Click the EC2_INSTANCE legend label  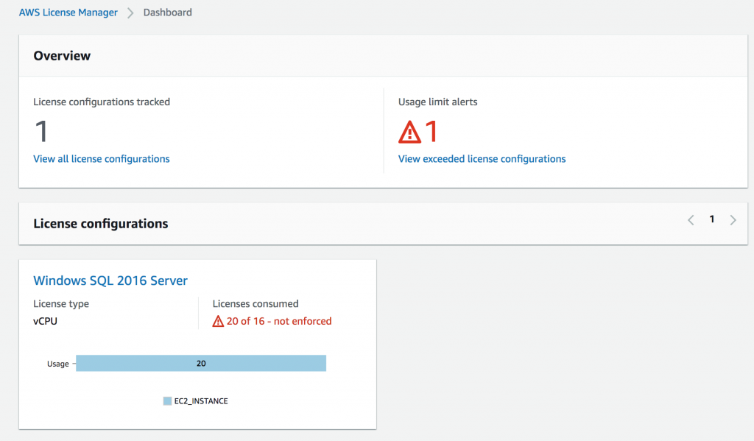click(201, 401)
